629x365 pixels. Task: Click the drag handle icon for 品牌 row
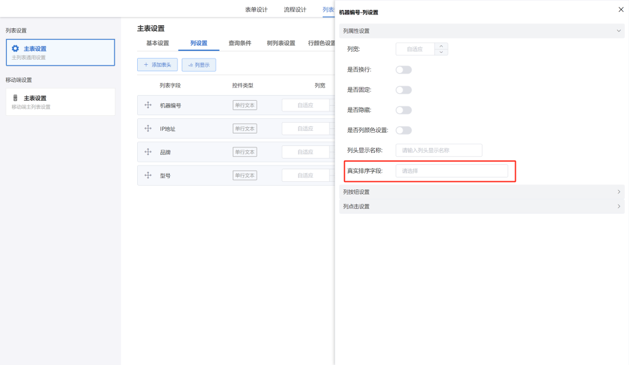[x=148, y=152]
